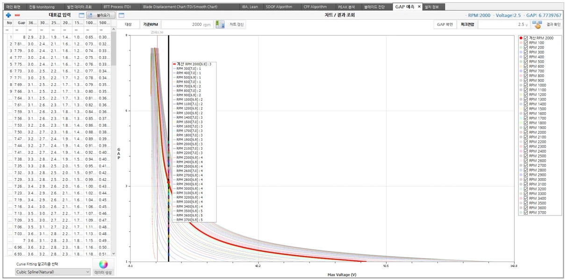Uncheck the RPM 500 series checkbox
Viewport: 567px width, 280px height.
[x=526, y=62]
